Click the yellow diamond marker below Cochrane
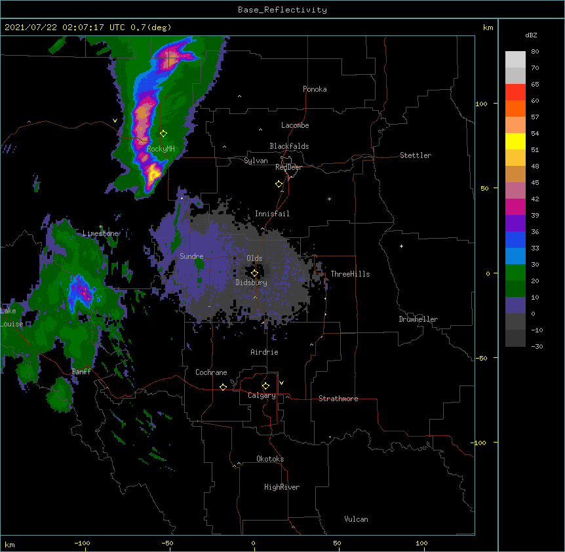565x552 pixels. [223, 387]
